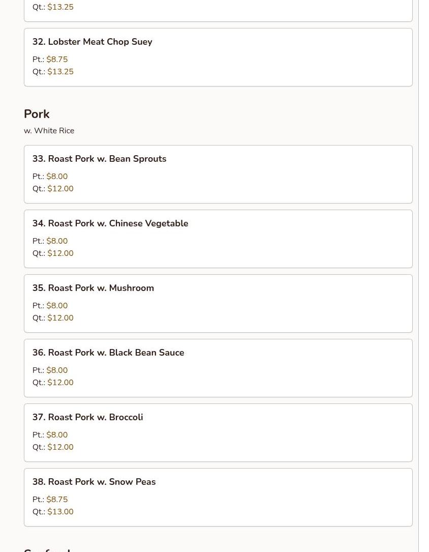Select Roast Pork w. Broccoli item
This screenshot has height=552, width=429.
click(x=87, y=417)
